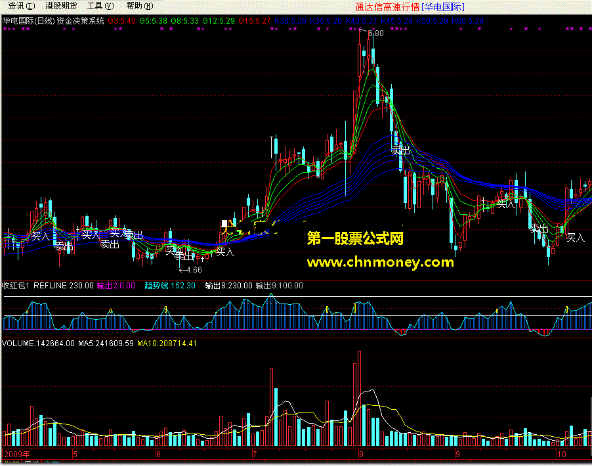The image size is (592, 467).
Task: Click the 2009年 marker on the time axis
Action: click(17, 454)
